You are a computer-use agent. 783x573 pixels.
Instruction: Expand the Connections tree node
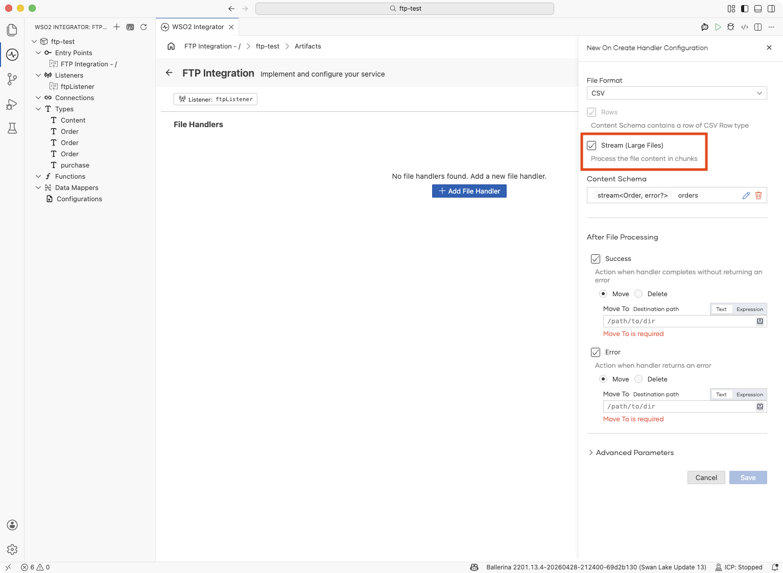38,98
